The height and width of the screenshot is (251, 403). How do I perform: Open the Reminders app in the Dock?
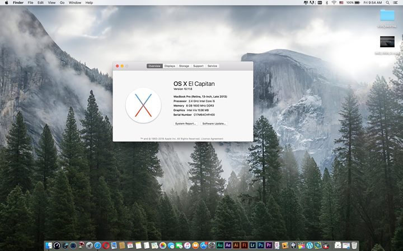click(x=146, y=245)
